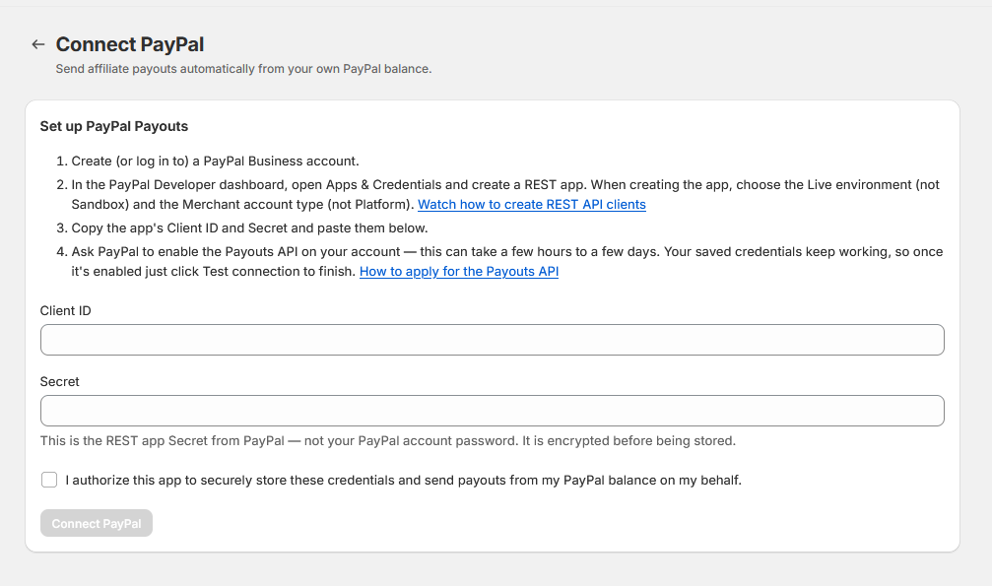This screenshot has height=586, width=992.
Task: Open 'How to apply for the Payouts API' link
Action: click(x=459, y=272)
